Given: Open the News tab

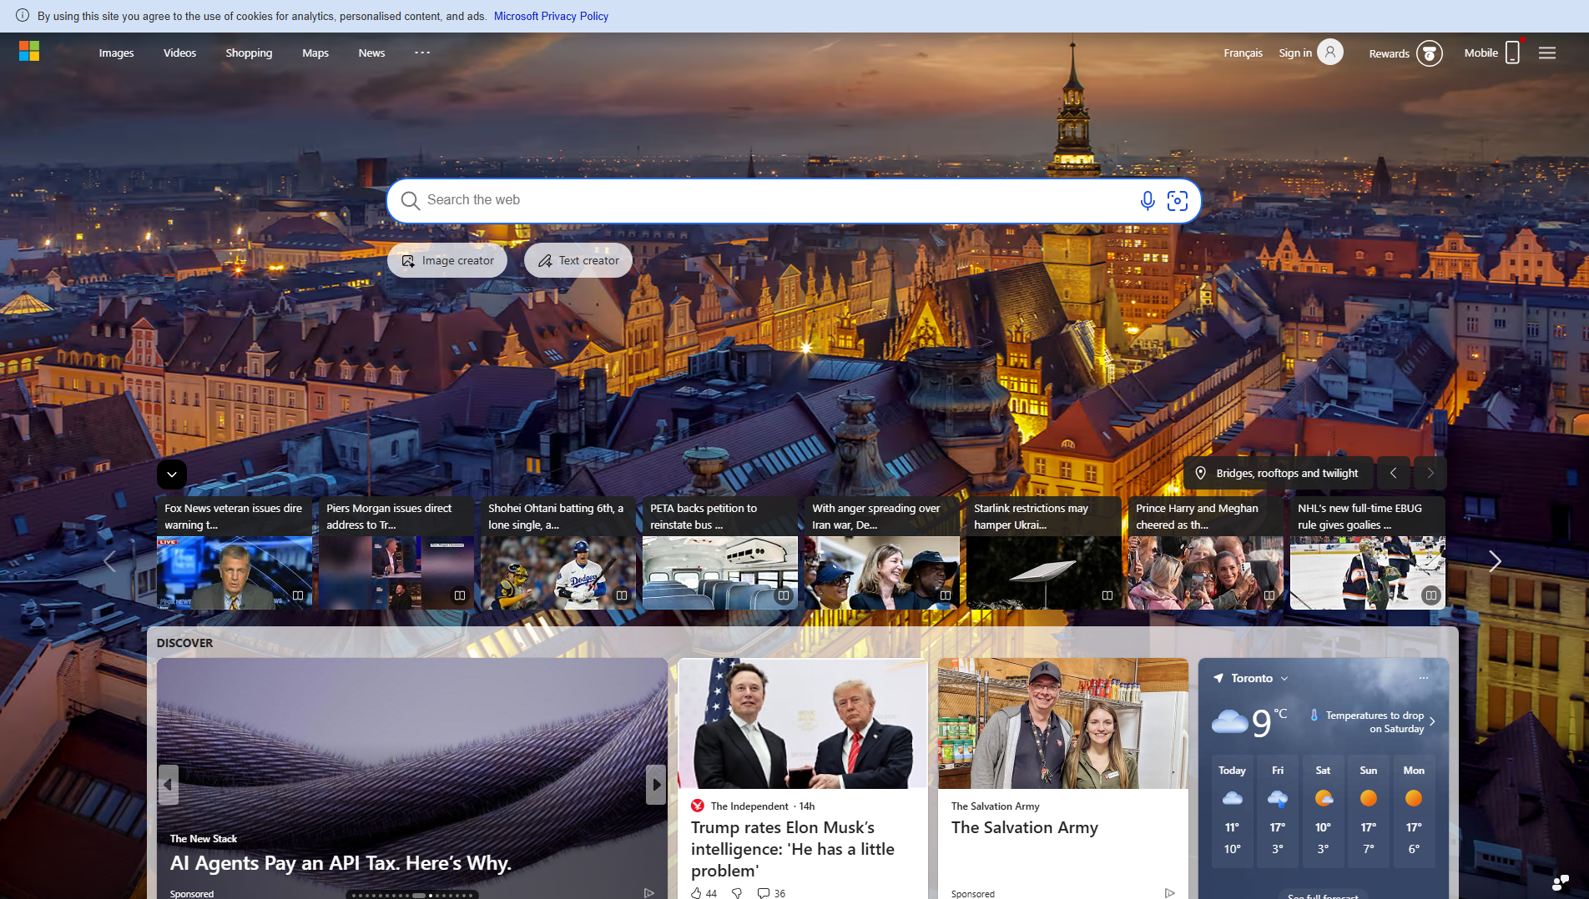Looking at the screenshot, I should (x=371, y=53).
